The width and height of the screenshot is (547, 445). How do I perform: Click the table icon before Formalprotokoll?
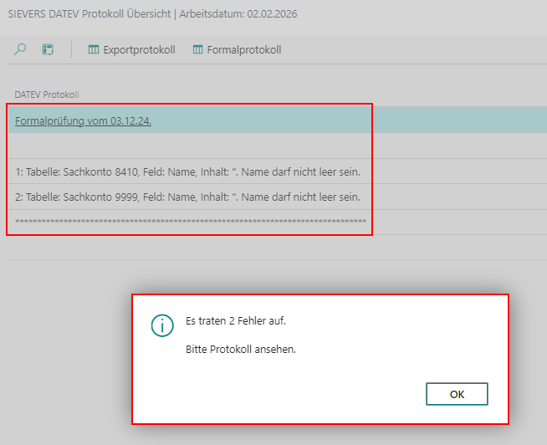pyautogui.click(x=198, y=49)
